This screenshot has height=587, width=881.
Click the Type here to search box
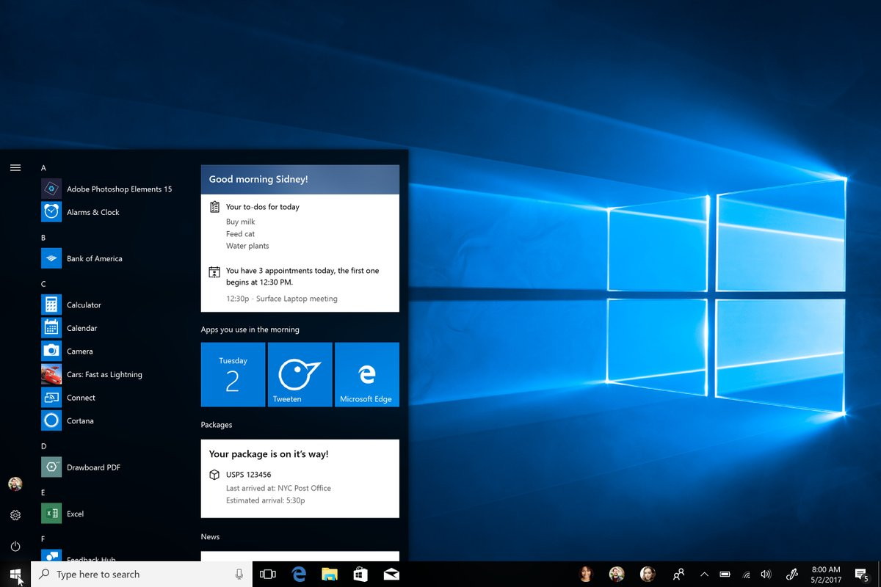(x=142, y=574)
